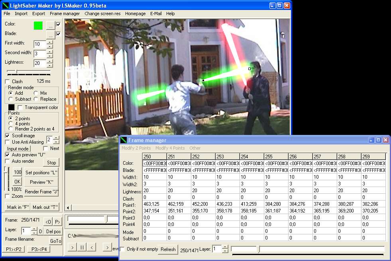Click the black transparent color swatch
The width and height of the screenshot is (391, 261).
(12, 107)
